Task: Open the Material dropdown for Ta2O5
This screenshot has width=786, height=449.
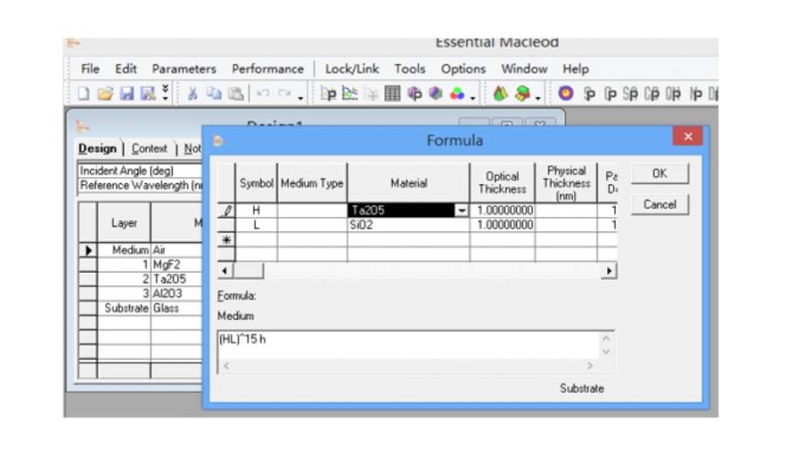Action: 461,211
